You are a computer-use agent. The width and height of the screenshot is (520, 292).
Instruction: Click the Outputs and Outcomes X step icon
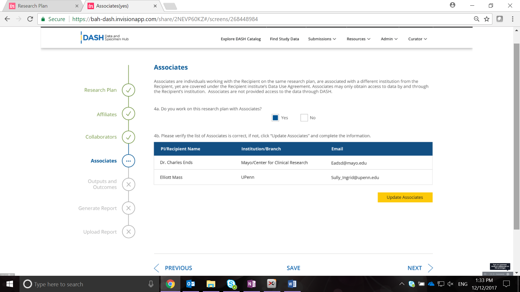pyautogui.click(x=128, y=184)
